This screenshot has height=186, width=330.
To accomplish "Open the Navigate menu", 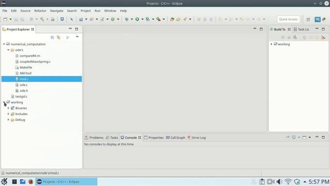I will pyautogui.click(x=57, y=10).
